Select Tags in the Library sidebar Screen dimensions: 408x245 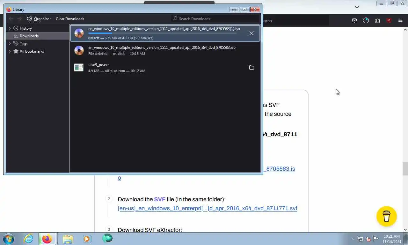tap(24, 44)
